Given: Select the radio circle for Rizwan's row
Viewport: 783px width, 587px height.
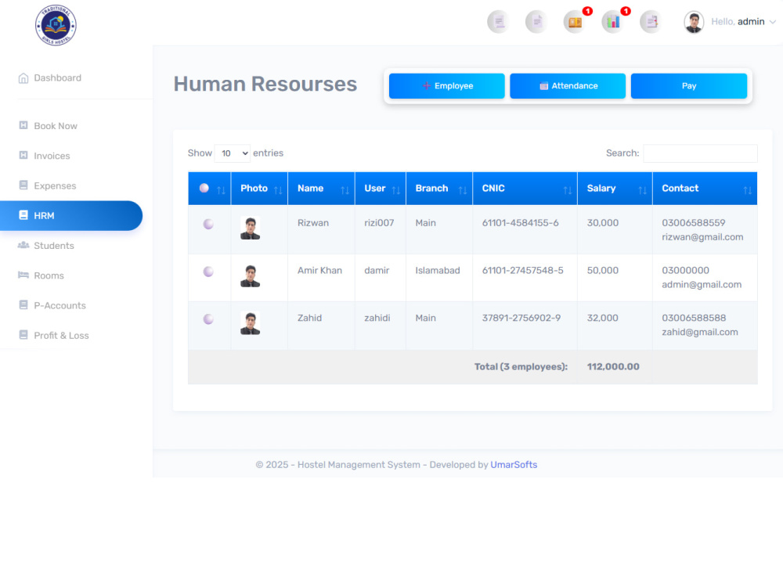Looking at the screenshot, I should [208, 224].
